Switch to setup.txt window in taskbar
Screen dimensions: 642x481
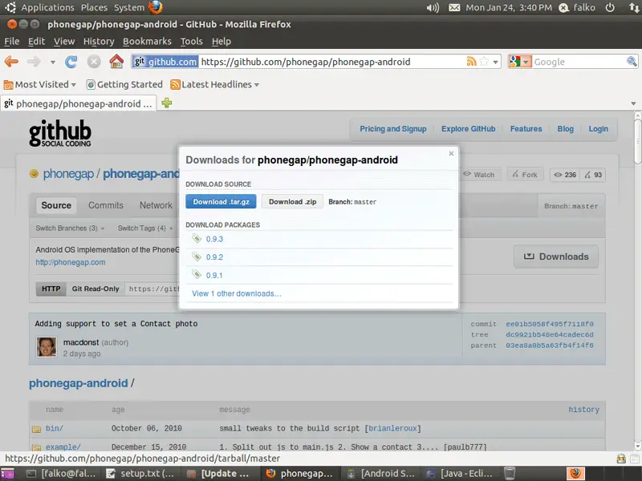coord(140,474)
